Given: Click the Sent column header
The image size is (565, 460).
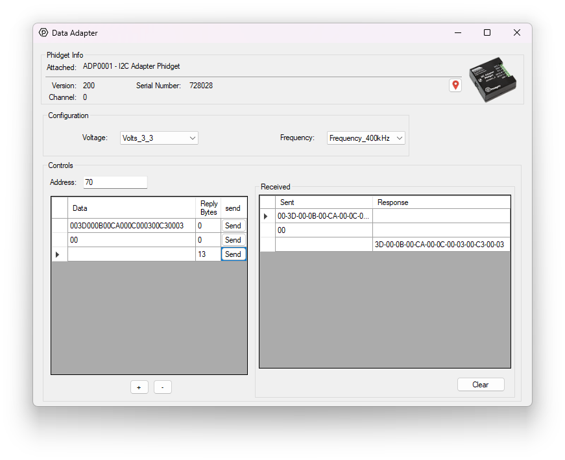Looking at the screenshot, I should pos(324,202).
